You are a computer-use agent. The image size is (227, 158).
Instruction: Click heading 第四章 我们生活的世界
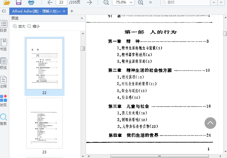coord(133,135)
